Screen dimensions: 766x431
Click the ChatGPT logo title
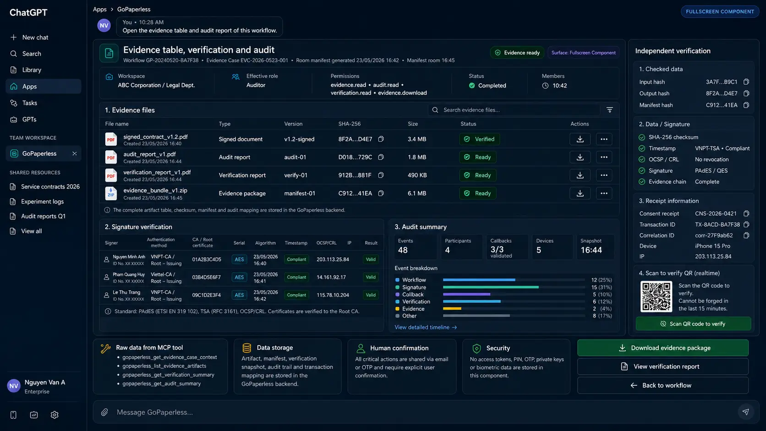coord(28,12)
